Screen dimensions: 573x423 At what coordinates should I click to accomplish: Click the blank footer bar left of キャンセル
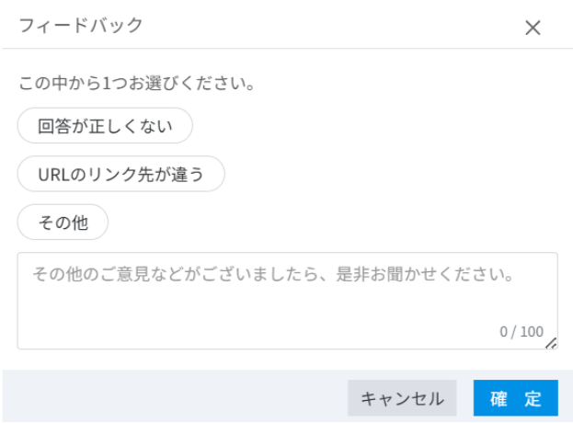pyautogui.click(x=175, y=397)
